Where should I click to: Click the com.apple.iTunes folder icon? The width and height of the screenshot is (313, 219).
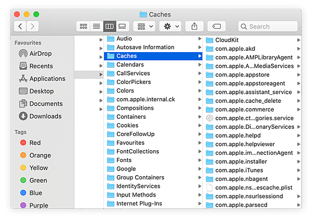pos(210,170)
